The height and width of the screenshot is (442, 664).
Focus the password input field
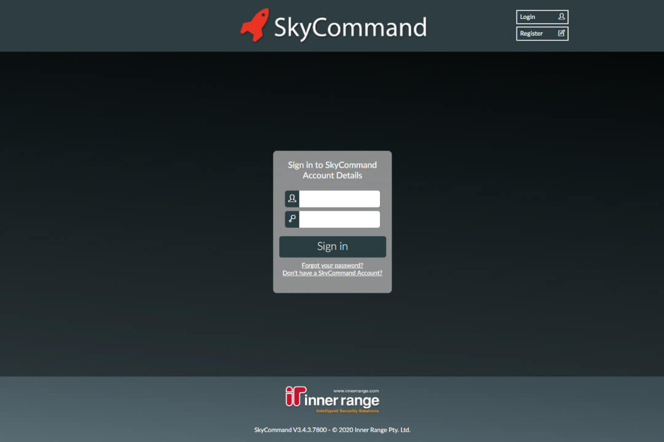(x=339, y=219)
